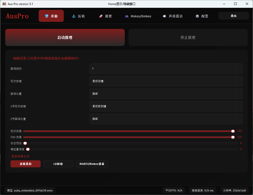Click the 模型 file name in status bar

30,190
